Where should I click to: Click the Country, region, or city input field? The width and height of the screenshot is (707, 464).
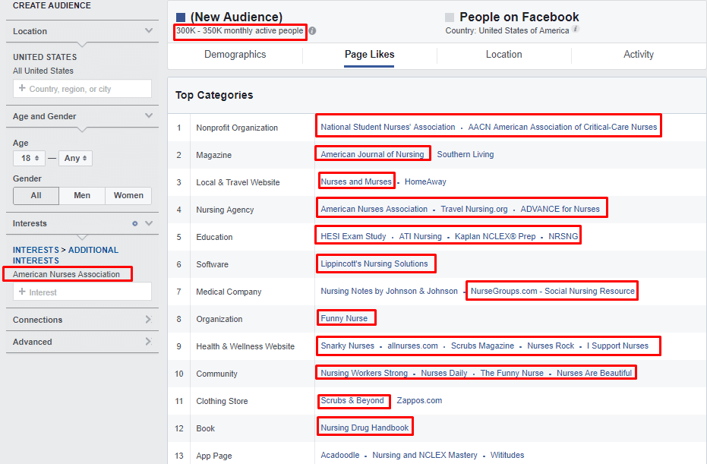[83, 89]
